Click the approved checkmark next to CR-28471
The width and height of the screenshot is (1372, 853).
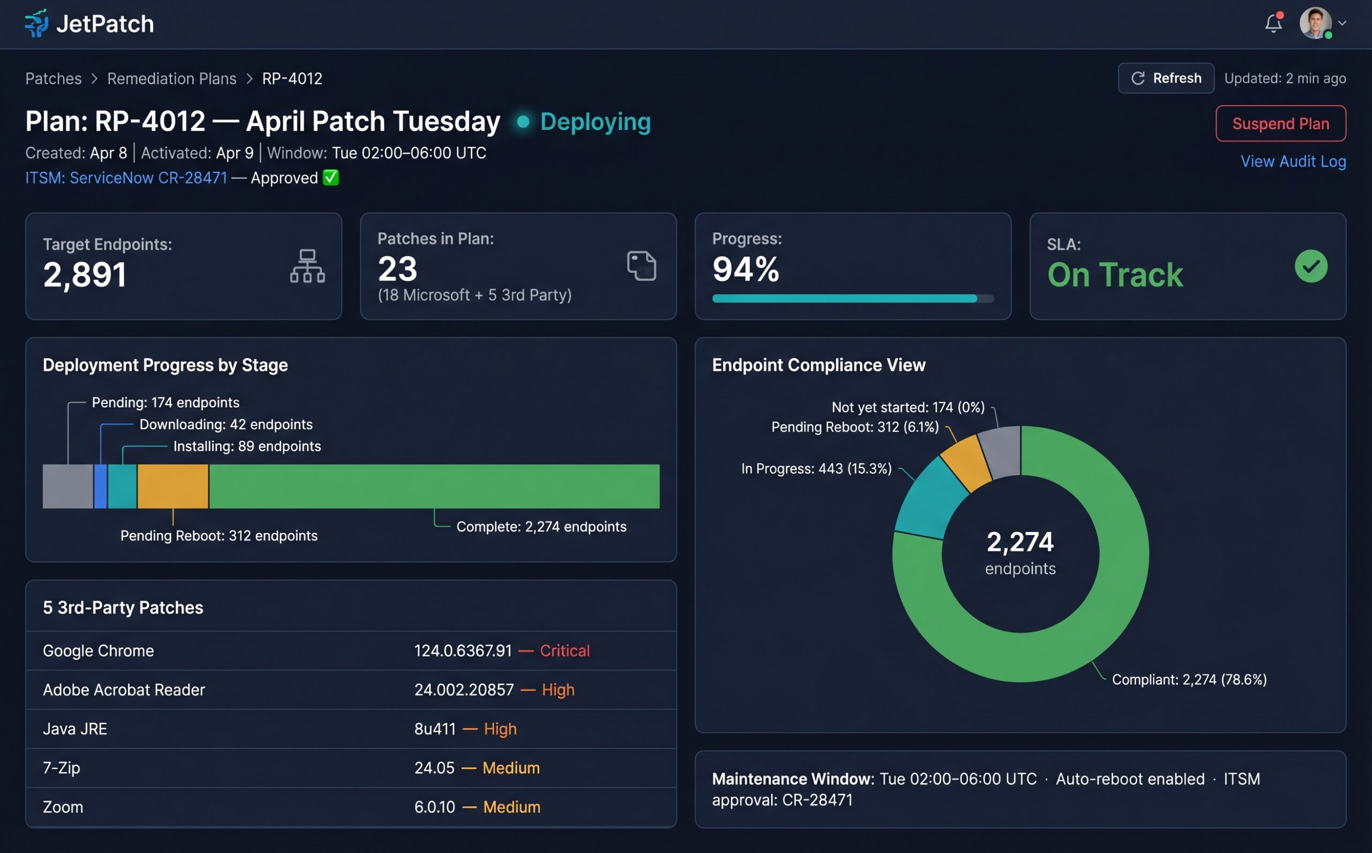(x=330, y=178)
